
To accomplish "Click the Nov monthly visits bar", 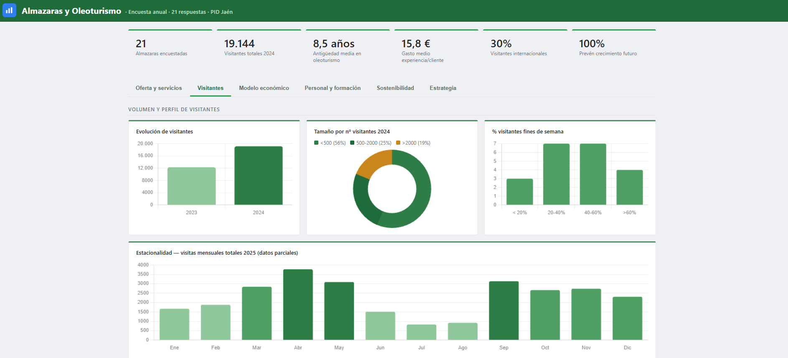I will coord(586,314).
